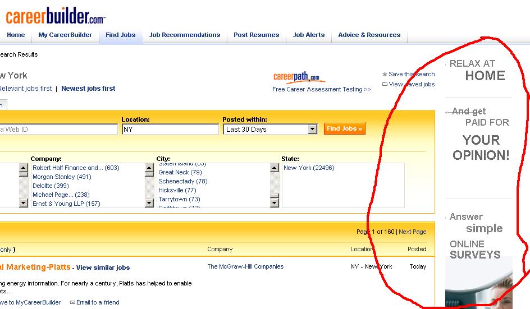Open My CareerBuilder menu
This screenshot has width=530, height=309.
pos(65,35)
